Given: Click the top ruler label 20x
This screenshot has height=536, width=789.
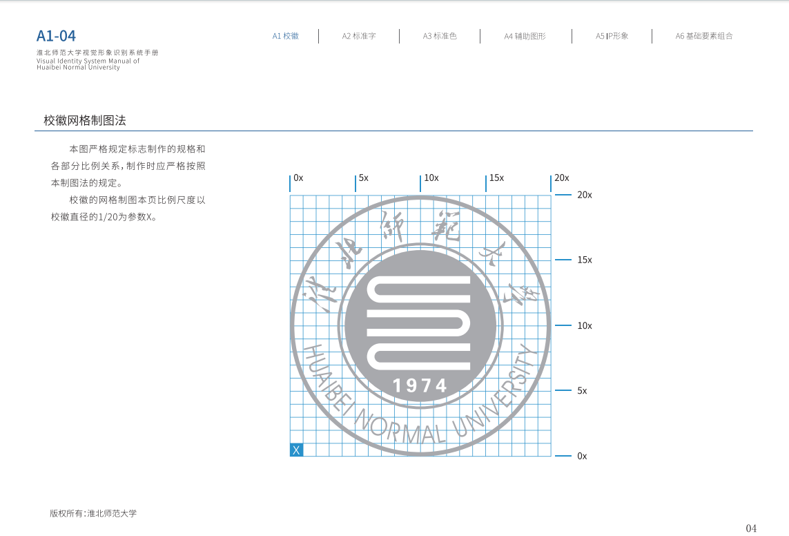Looking at the screenshot, I should [562, 178].
